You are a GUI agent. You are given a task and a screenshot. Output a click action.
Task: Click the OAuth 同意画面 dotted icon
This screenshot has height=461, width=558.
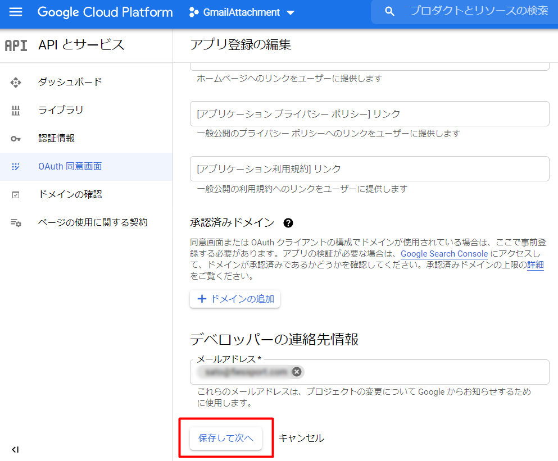pyautogui.click(x=16, y=166)
